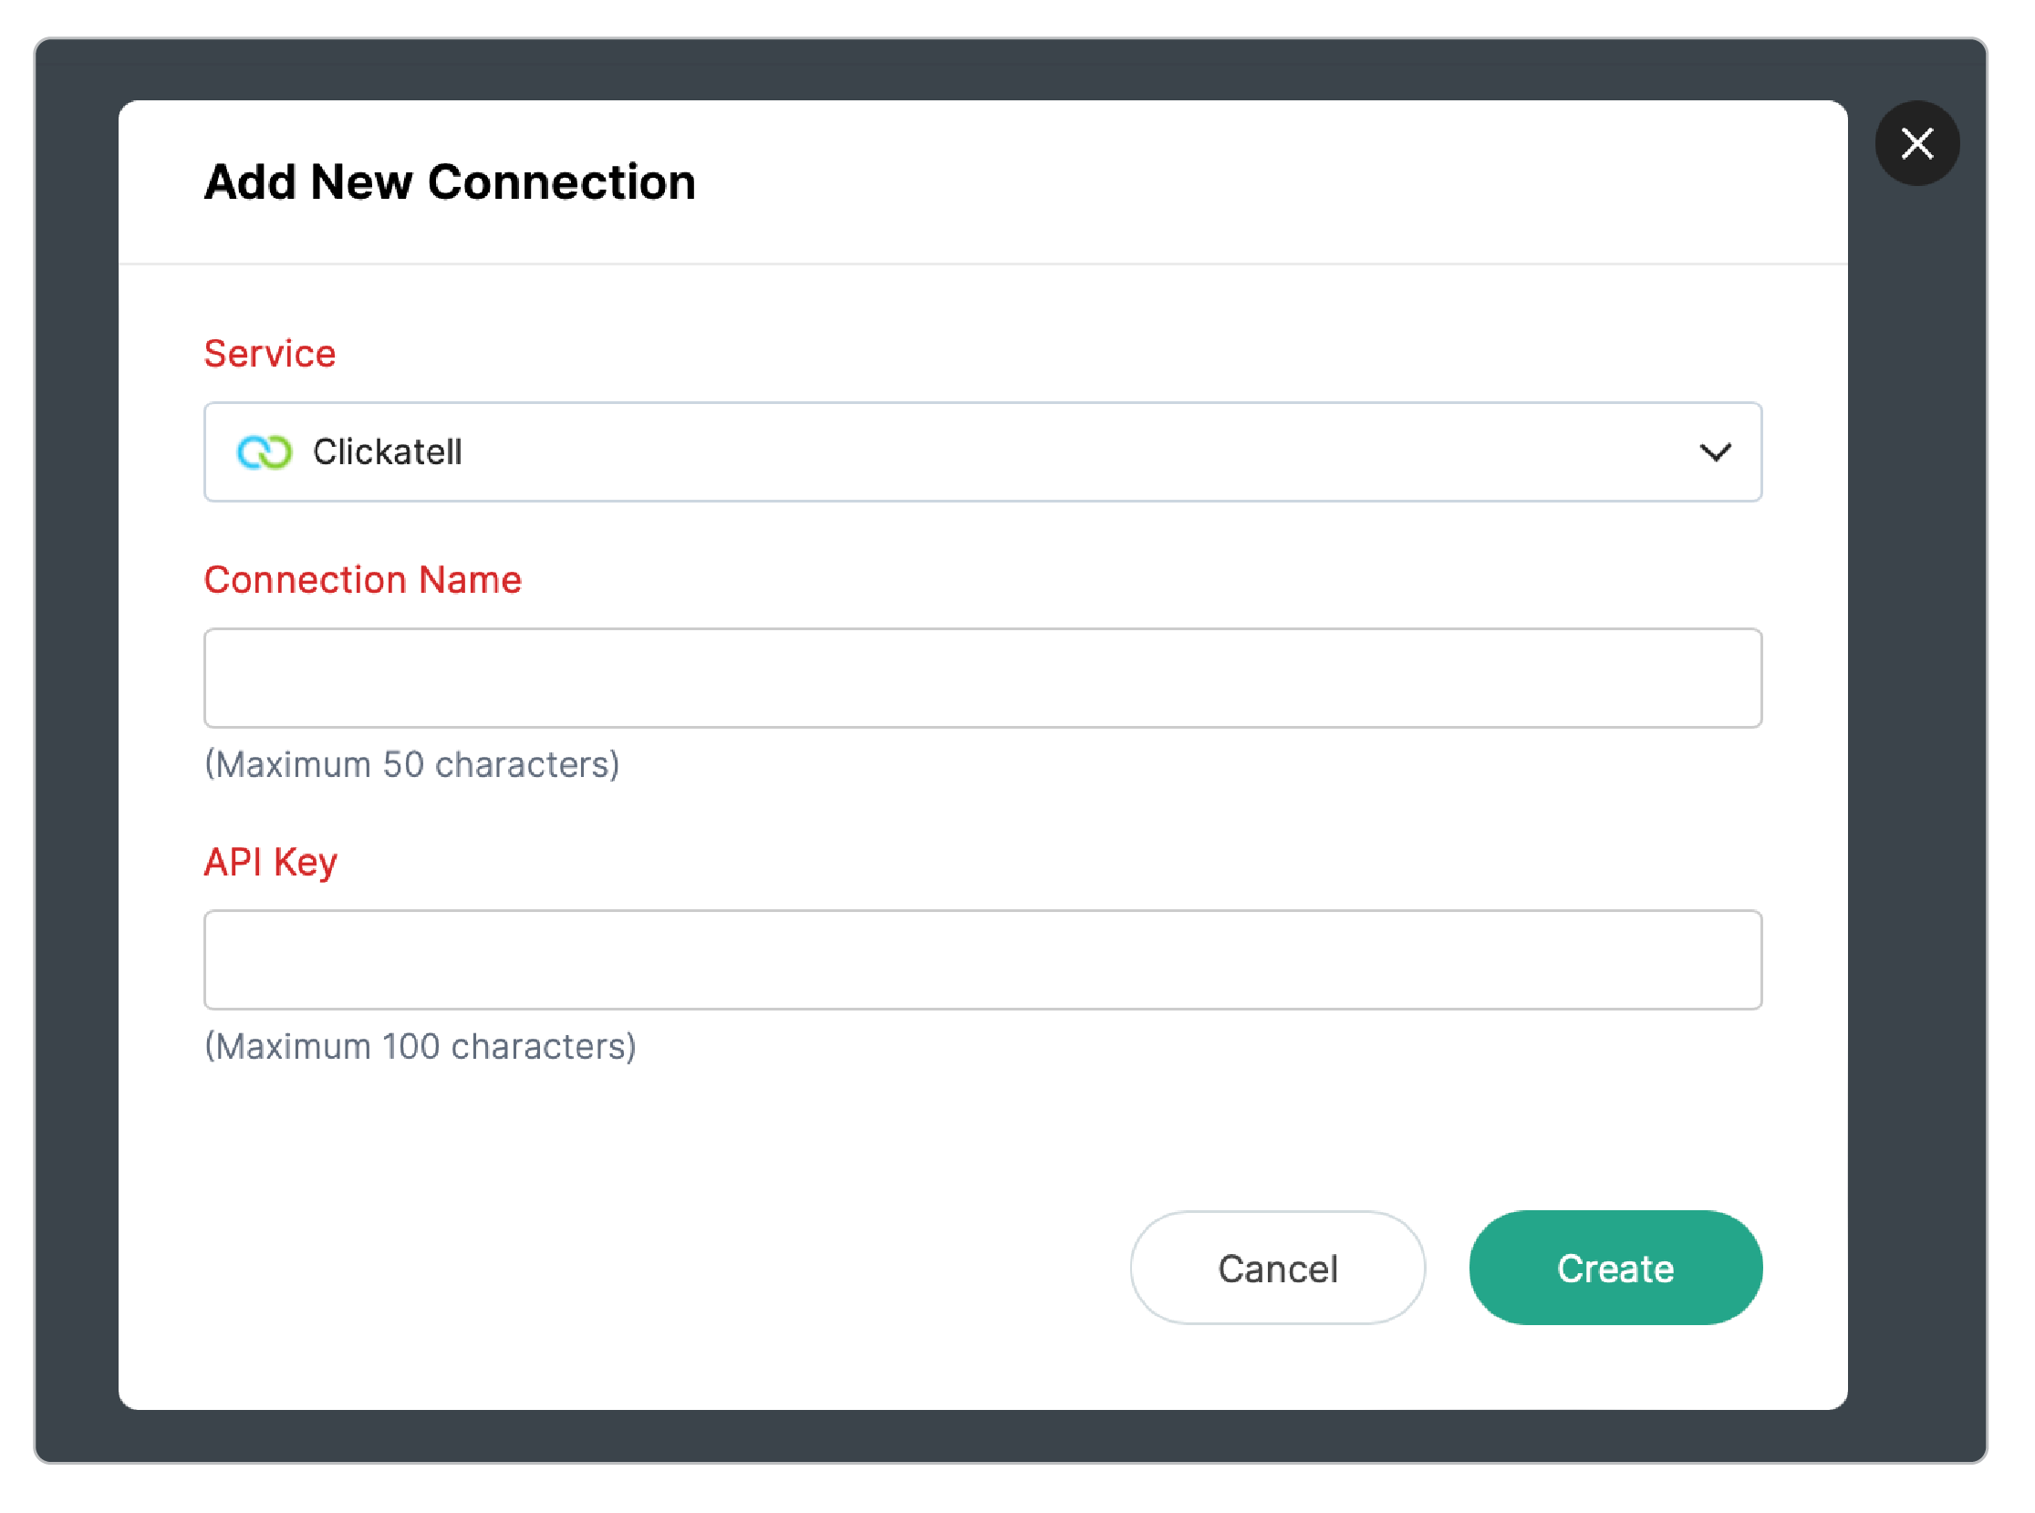This screenshot has width=2035, height=1513.
Task: Click the white space right of the dialog title
Action: coord(1282,182)
